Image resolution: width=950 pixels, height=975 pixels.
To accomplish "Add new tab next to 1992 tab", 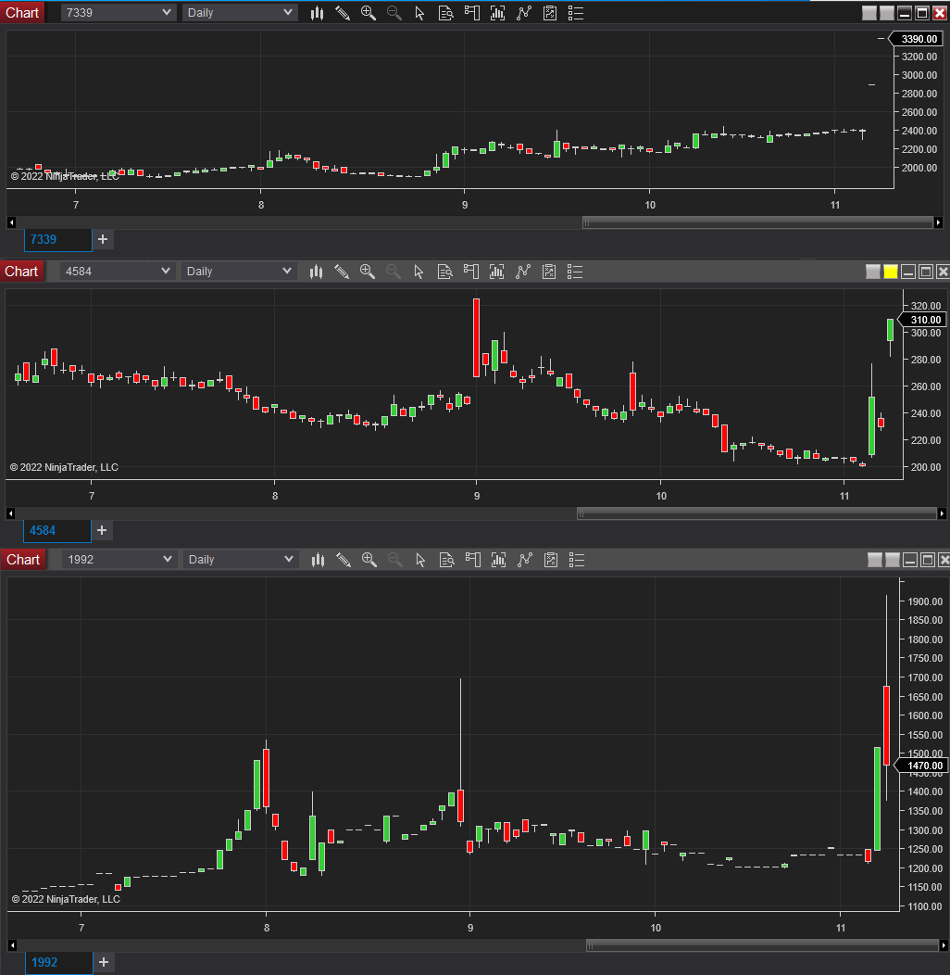I will pyautogui.click(x=104, y=963).
